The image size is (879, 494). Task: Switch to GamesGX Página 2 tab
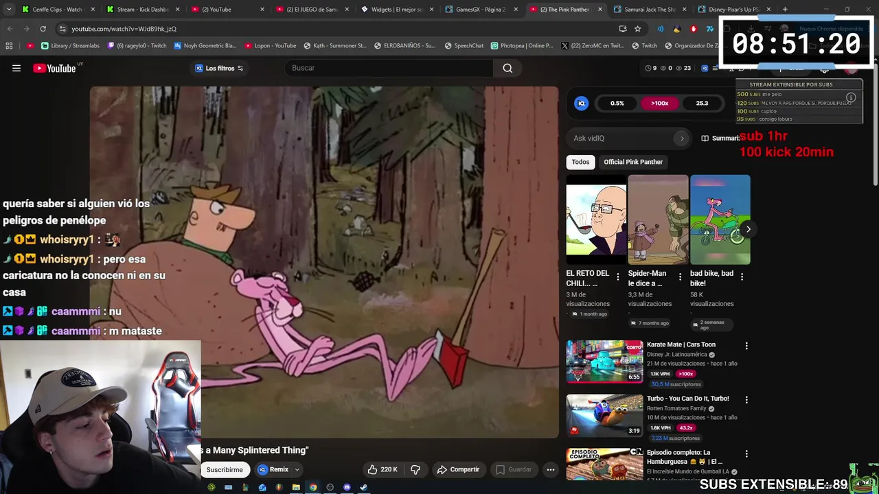tap(481, 10)
